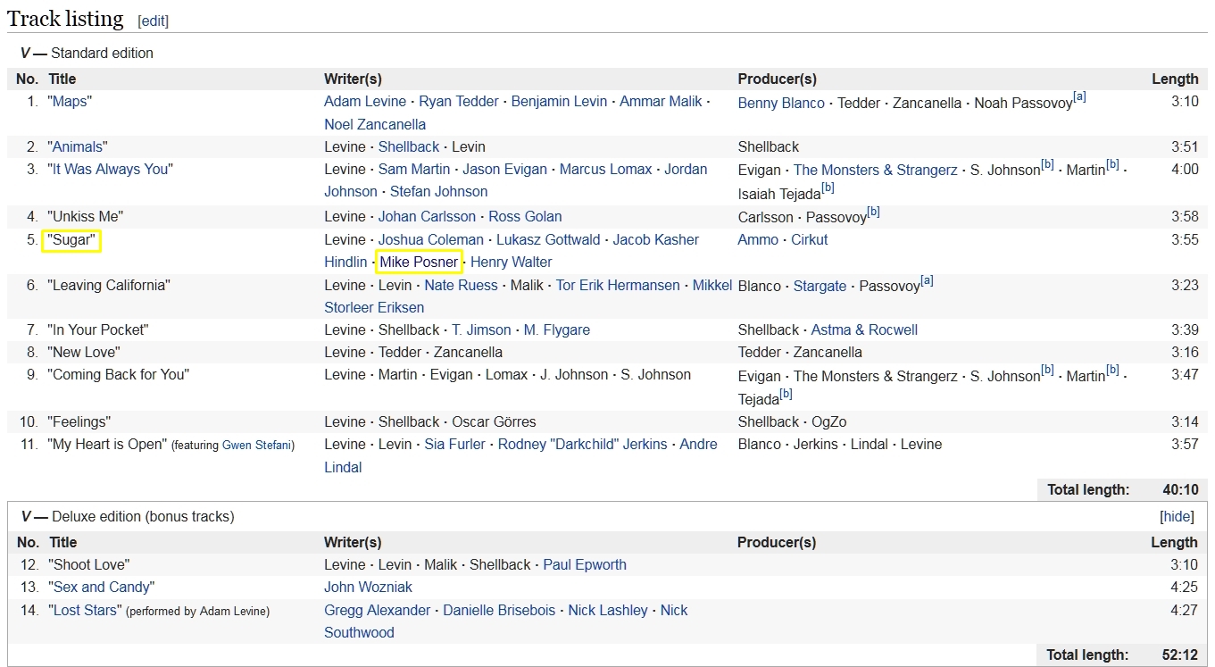Click the "Sex and Candy" title link
Image resolution: width=1215 pixels, height=667 pixels.
coord(101,588)
